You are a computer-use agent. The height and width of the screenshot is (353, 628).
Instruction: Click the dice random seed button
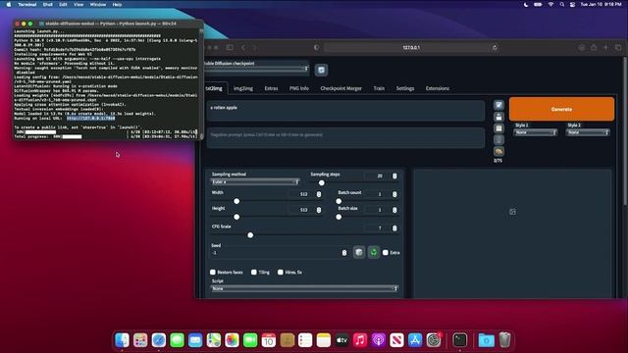[359, 252]
